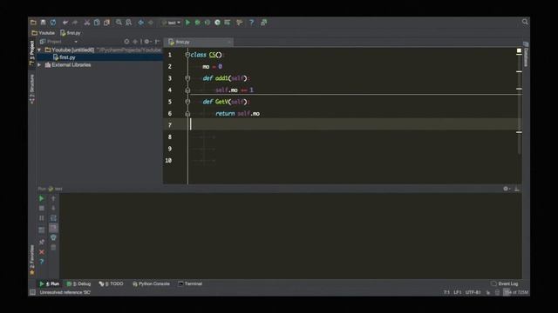Open the Project panel gear settings menu
558x313 pixels.
pyautogui.click(x=147, y=42)
